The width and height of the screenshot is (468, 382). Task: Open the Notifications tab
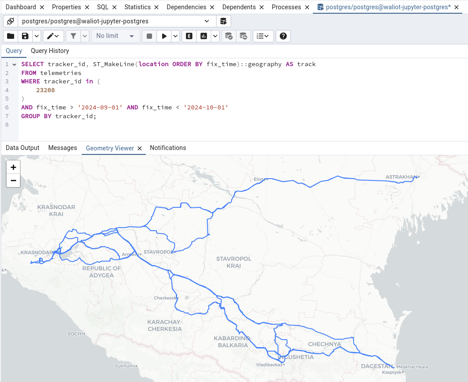click(x=168, y=148)
